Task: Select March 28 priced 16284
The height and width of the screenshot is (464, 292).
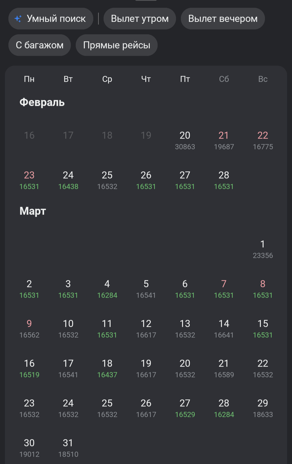Action: (x=224, y=408)
